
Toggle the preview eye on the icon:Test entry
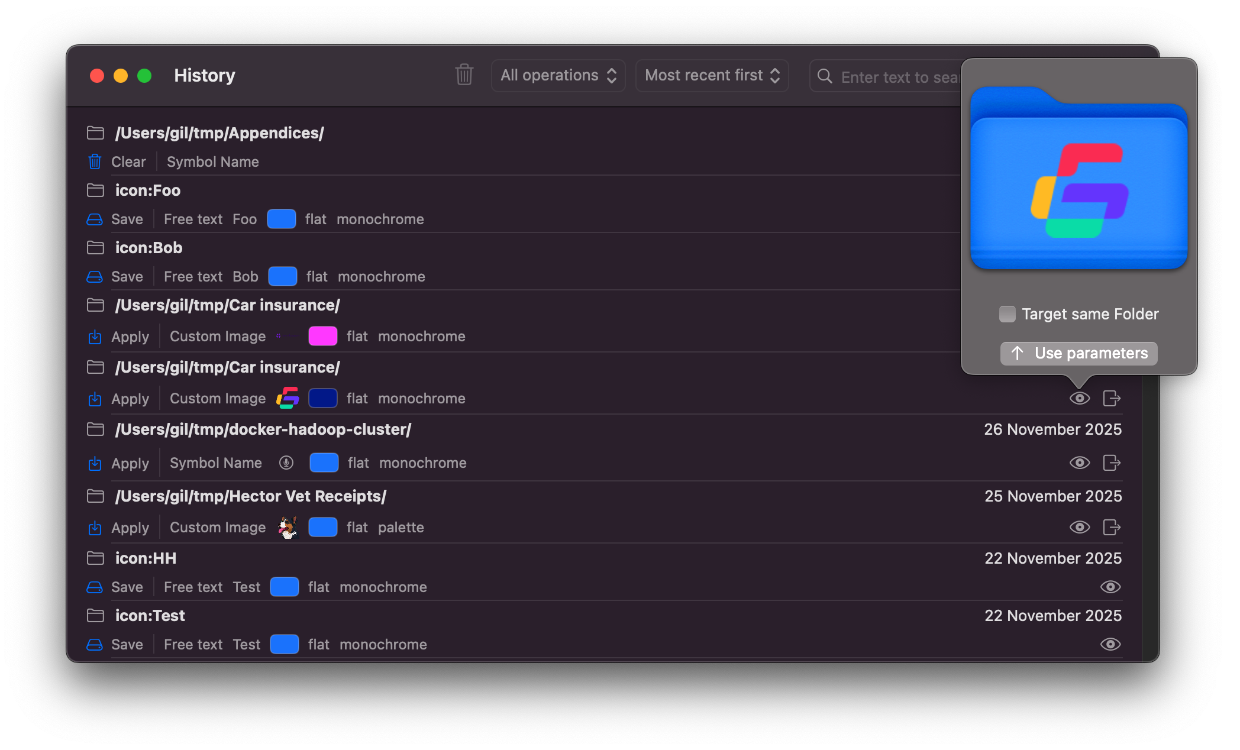click(1110, 644)
